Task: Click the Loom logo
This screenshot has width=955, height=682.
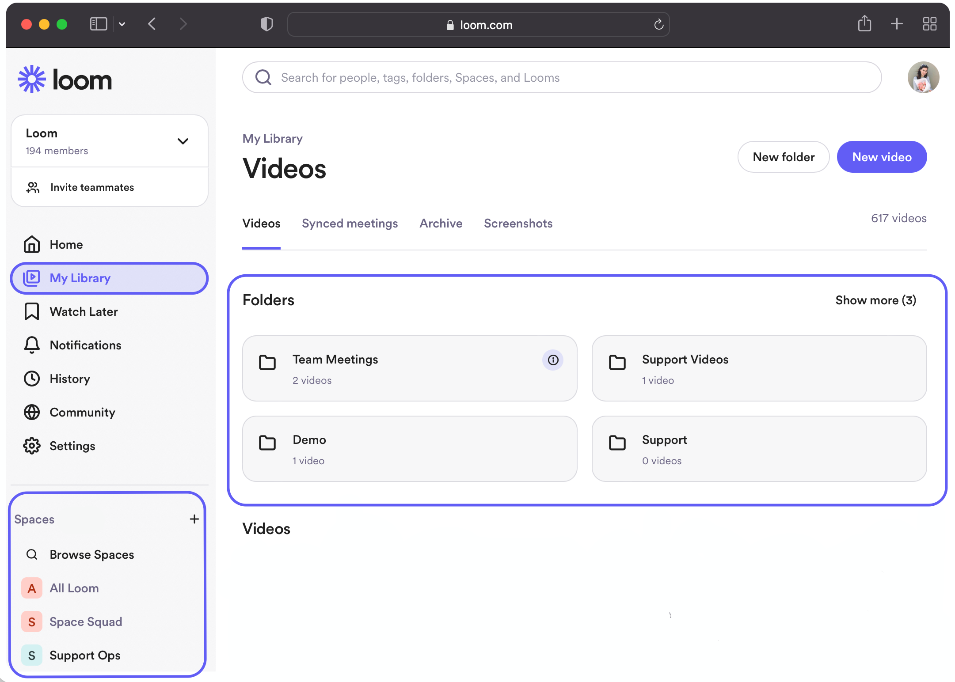Action: 65,80
